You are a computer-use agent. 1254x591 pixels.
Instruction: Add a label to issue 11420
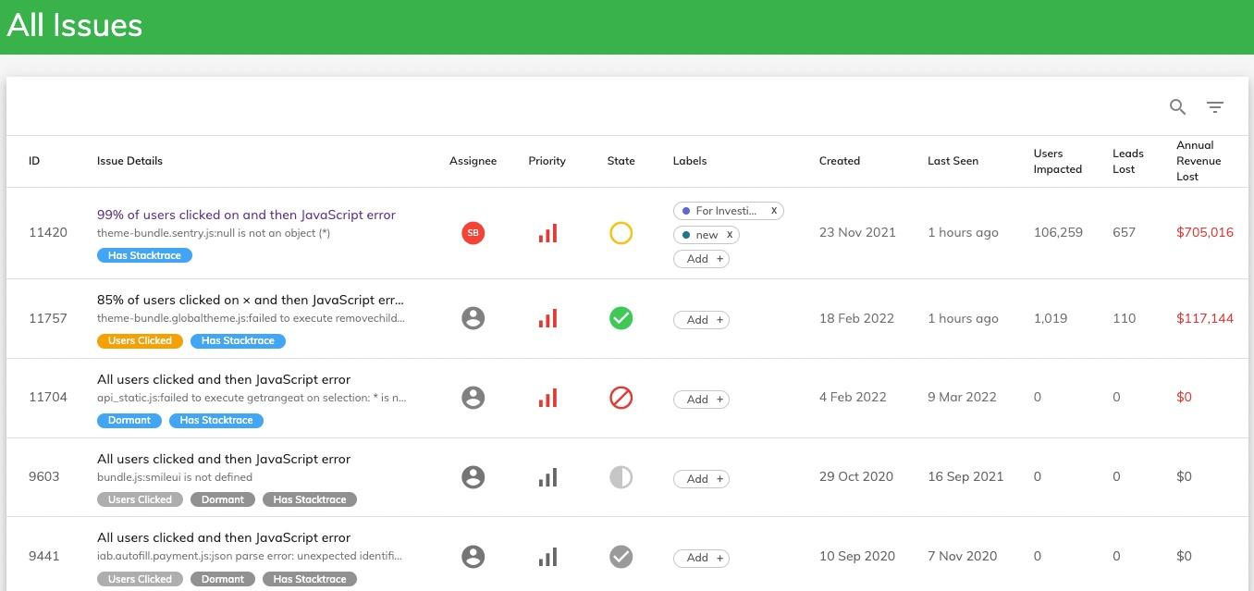point(702,259)
